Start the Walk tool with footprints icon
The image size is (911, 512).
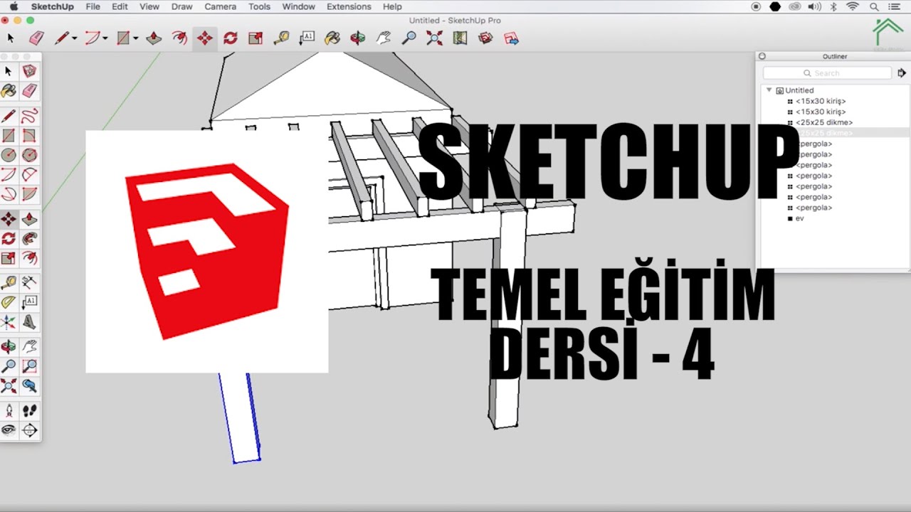[29, 411]
